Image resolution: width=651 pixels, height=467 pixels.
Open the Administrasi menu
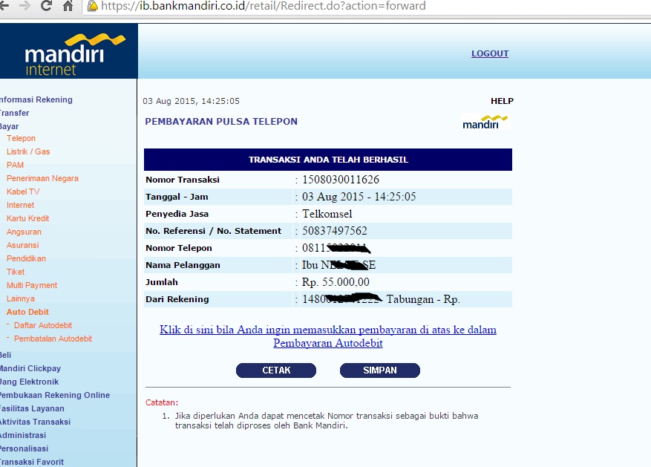click(23, 435)
